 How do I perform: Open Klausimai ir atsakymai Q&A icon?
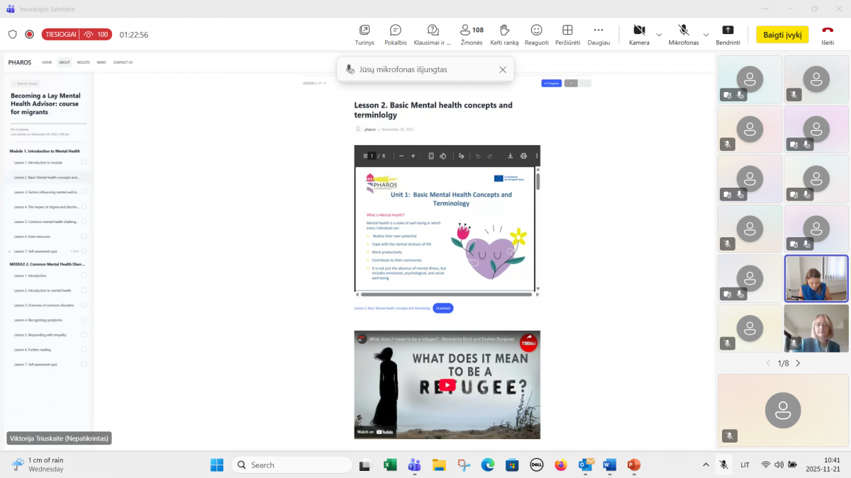pos(433,30)
